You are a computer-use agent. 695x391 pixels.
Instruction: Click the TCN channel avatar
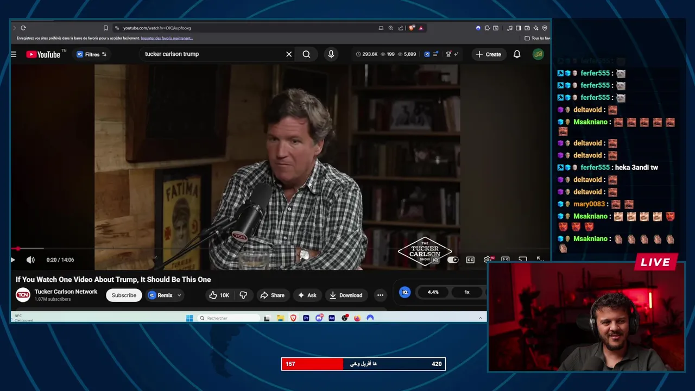tap(23, 295)
